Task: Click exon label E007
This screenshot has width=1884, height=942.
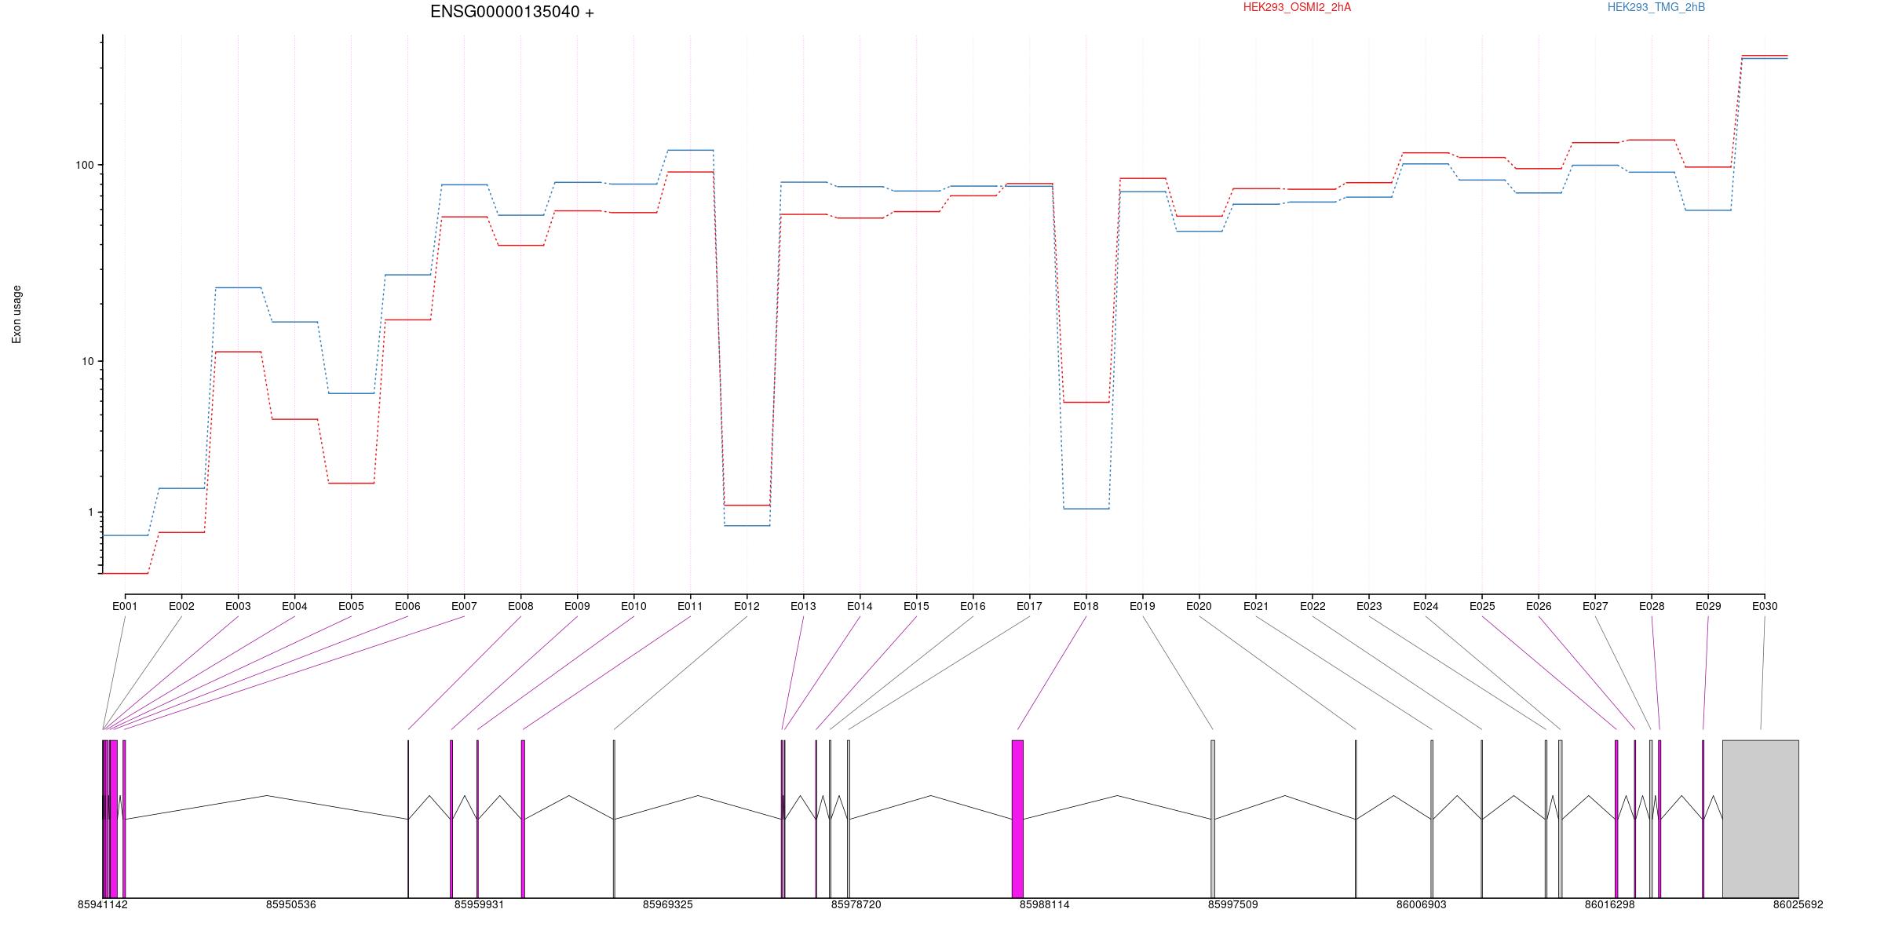Action: (464, 606)
